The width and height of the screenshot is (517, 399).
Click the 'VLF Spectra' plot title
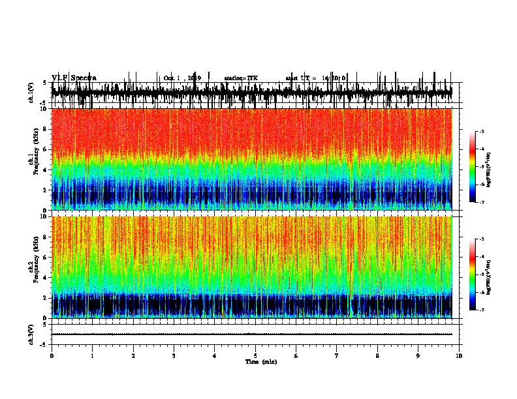74,78
